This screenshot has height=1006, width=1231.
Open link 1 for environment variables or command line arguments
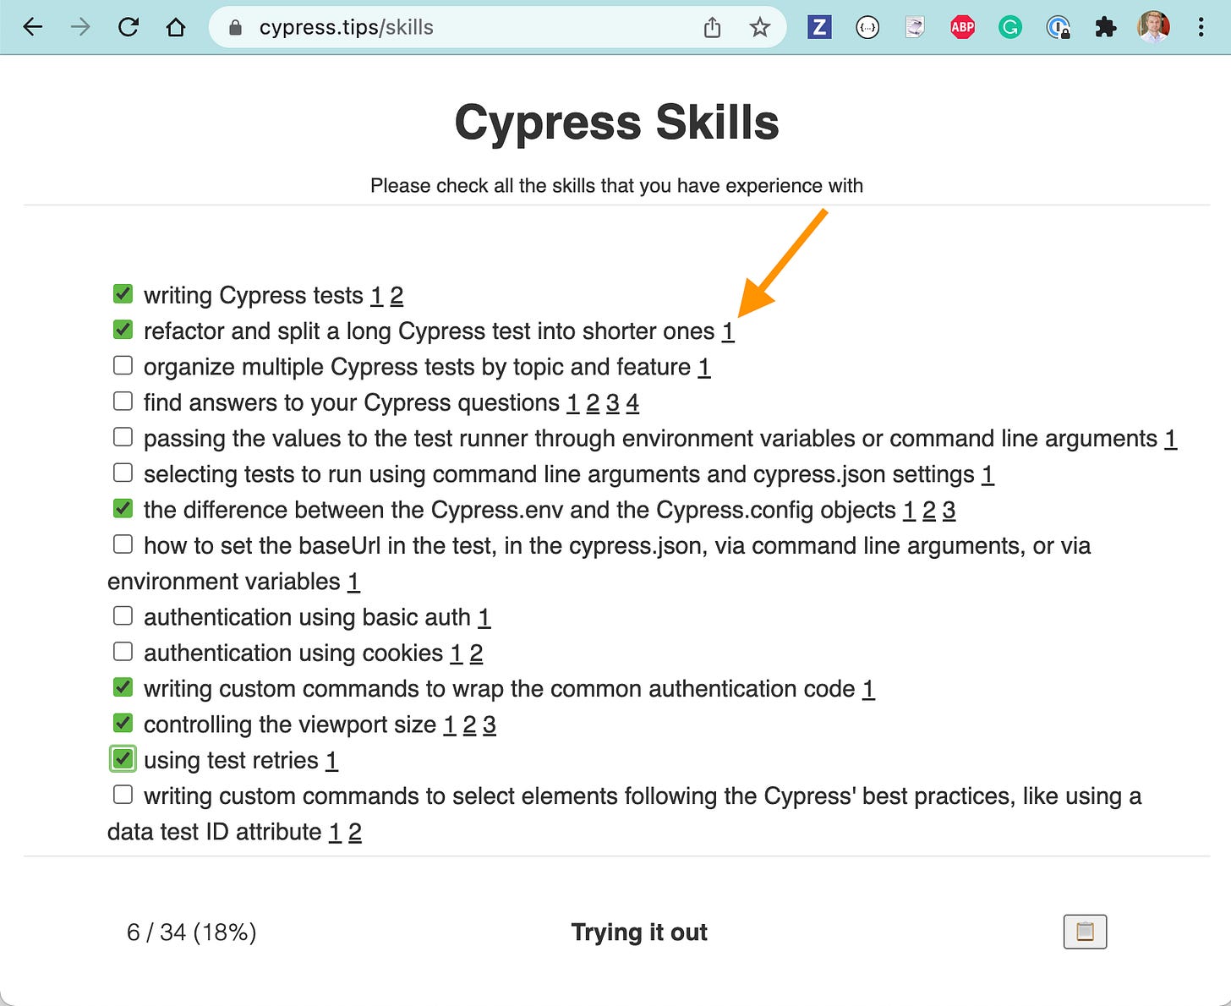click(1171, 439)
